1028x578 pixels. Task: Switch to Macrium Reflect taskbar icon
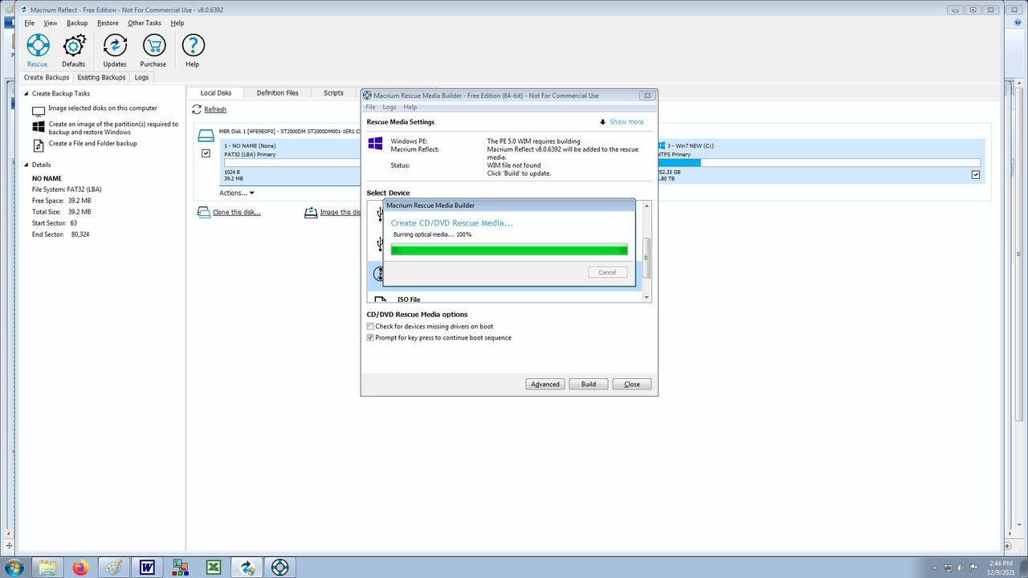(247, 567)
